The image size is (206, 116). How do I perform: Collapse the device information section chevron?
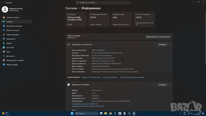(170, 44)
